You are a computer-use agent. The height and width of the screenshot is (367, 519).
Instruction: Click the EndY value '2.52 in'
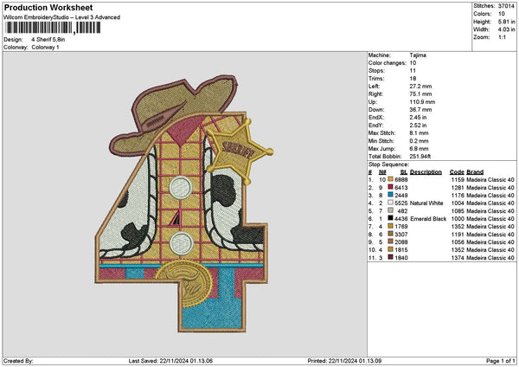pos(418,126)
